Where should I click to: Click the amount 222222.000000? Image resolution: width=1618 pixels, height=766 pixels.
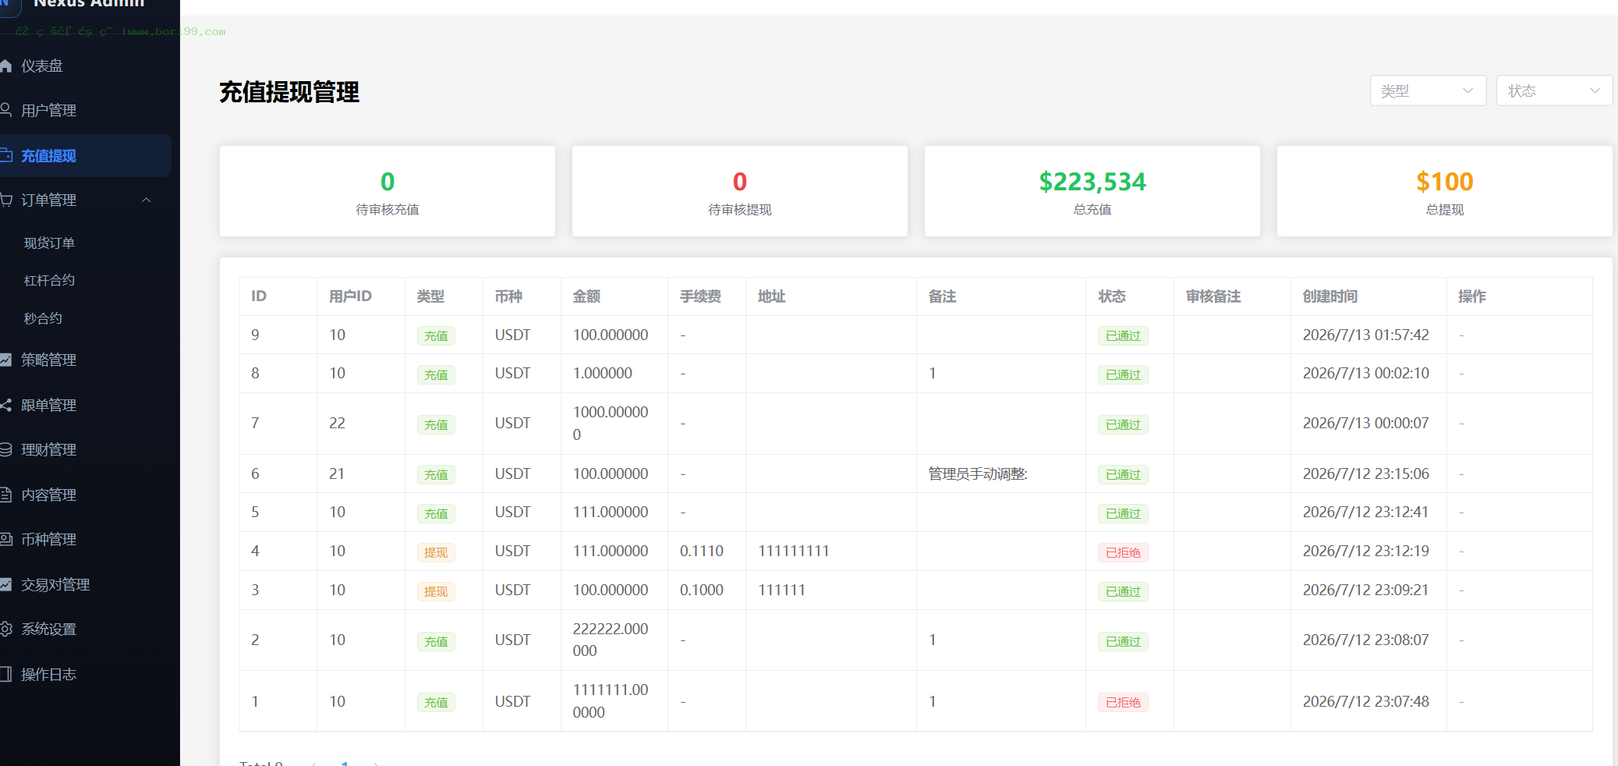pos(611,640)
